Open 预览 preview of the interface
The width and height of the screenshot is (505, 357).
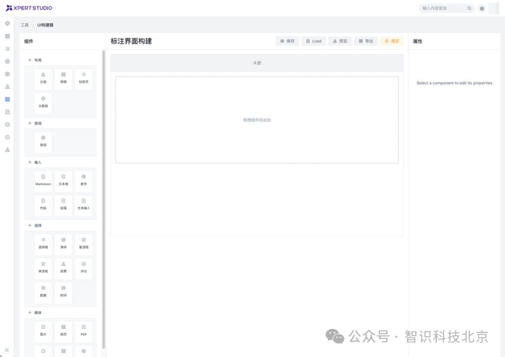(340, 41)
